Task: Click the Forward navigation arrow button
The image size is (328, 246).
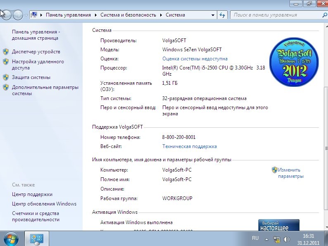Action: (18, 15)
